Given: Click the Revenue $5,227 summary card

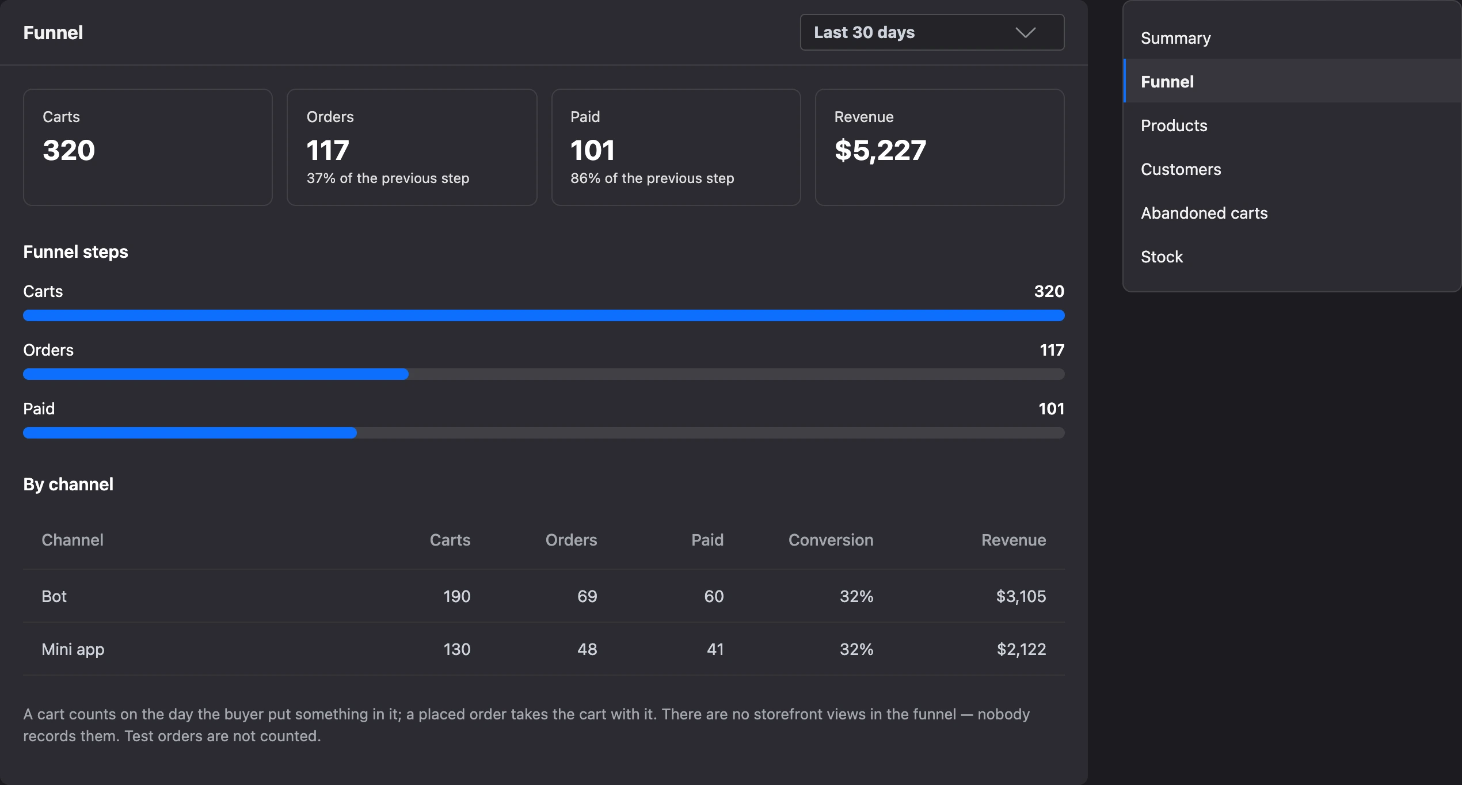Looking at the screenshot, I should [940, 147].
